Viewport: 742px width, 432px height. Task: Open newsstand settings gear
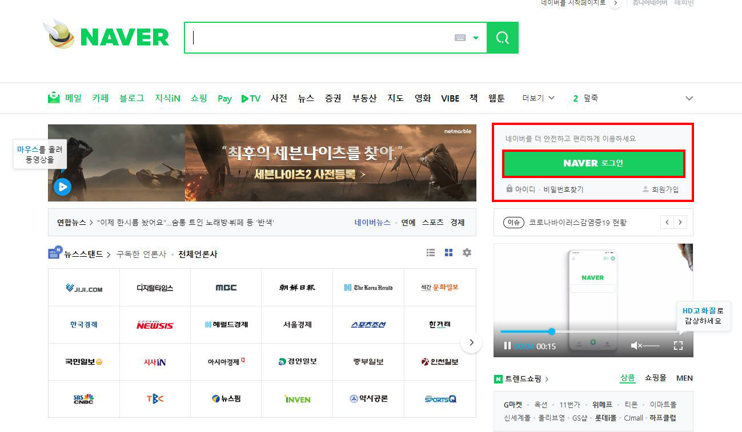(467, 252)
